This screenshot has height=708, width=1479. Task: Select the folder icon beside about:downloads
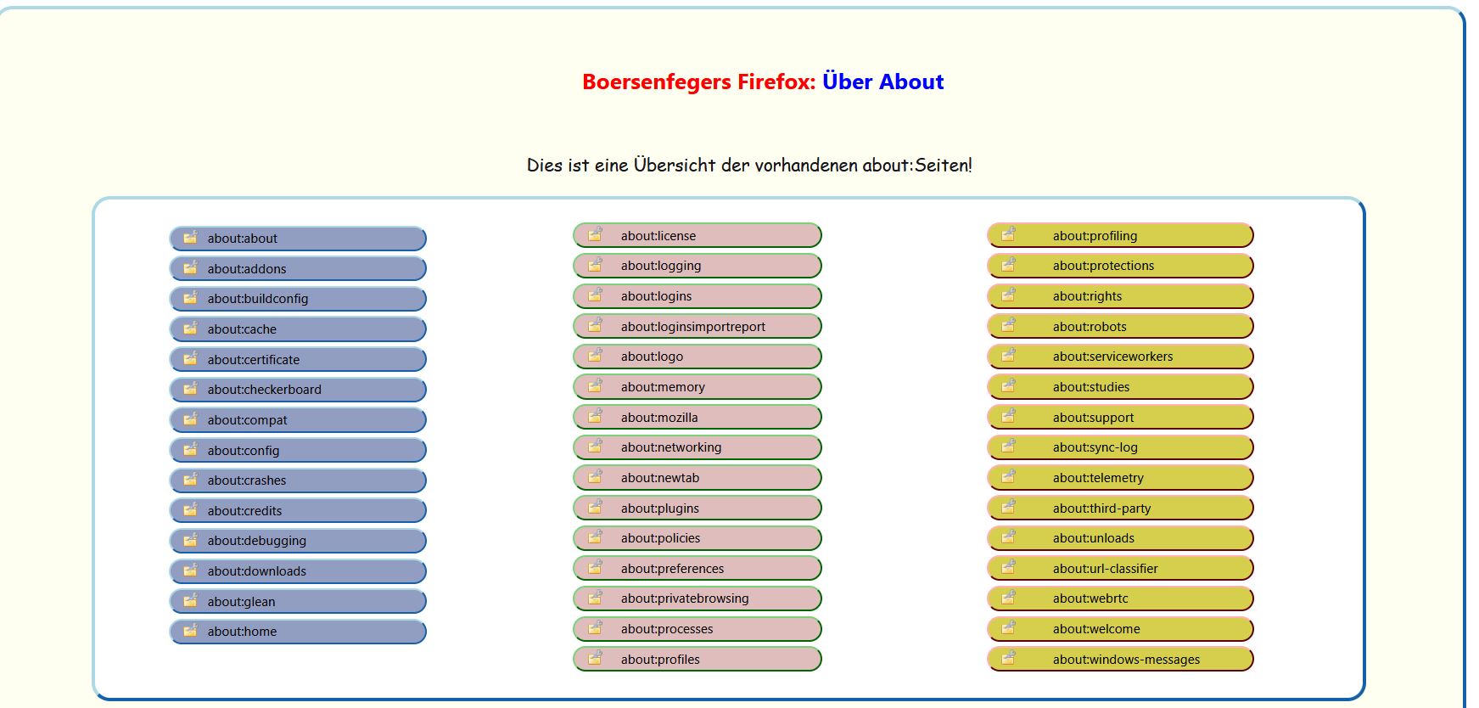pyautogui.click(x=190, y=570)
